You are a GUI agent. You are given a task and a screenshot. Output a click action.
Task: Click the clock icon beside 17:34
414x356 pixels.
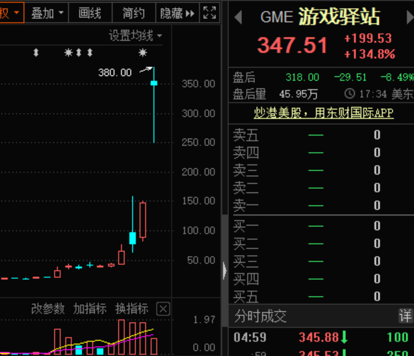tap(350, 93)
